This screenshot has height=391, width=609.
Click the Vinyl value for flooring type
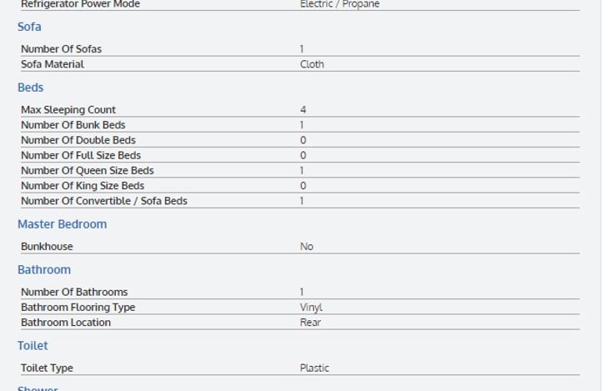click(x=311, y=308)
